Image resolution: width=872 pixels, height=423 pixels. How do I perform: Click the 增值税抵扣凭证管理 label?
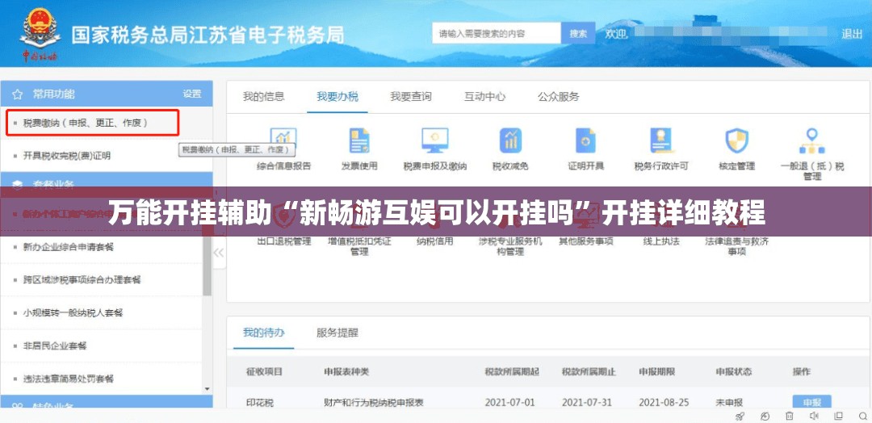pyautogui.click(x=359, y=246)
